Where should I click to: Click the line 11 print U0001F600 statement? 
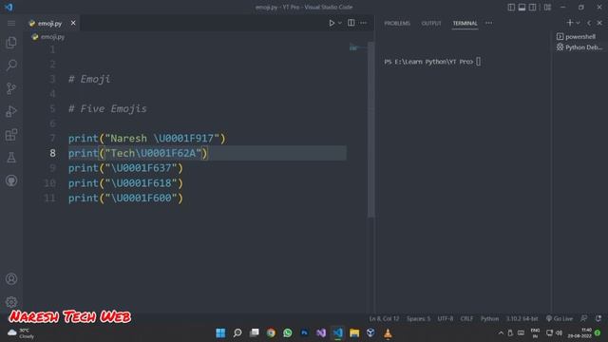pos(125,199)
